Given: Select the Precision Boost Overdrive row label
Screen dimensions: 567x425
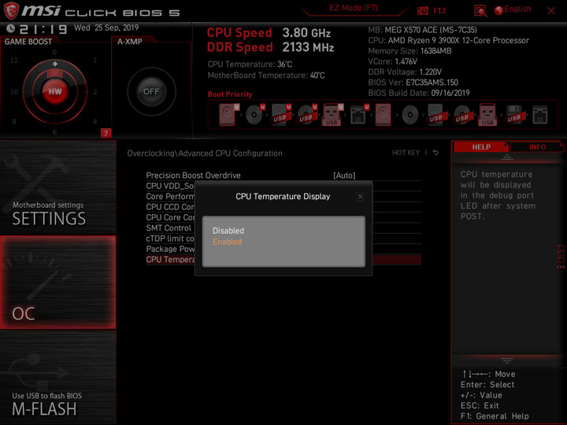Looking at the screenshot, I should (193, 176).
